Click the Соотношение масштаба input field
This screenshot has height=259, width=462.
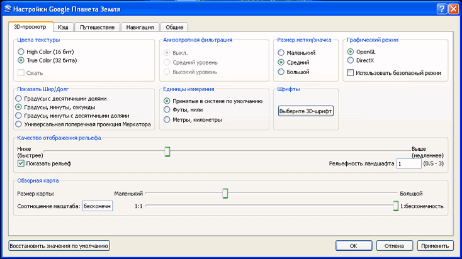point(98,206)
